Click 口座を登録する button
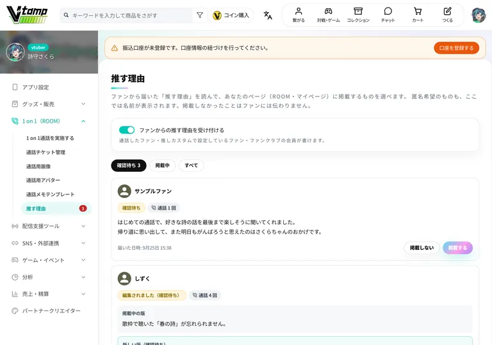Screen dimensions: 492x345 point(457,48)
